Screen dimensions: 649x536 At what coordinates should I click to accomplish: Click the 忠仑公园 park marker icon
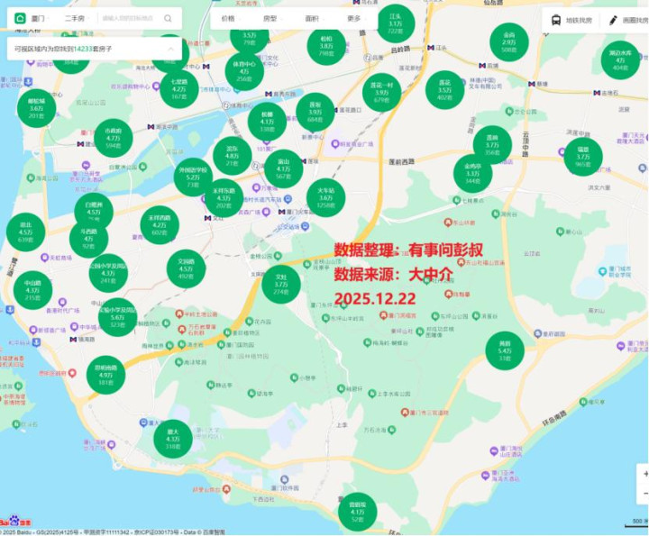point(508,111)
